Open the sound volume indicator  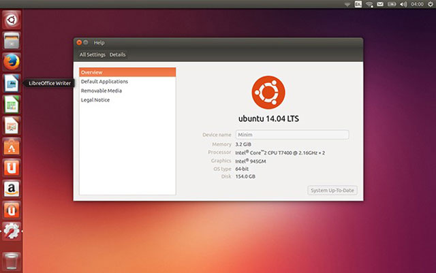click(x=403, y=4)
